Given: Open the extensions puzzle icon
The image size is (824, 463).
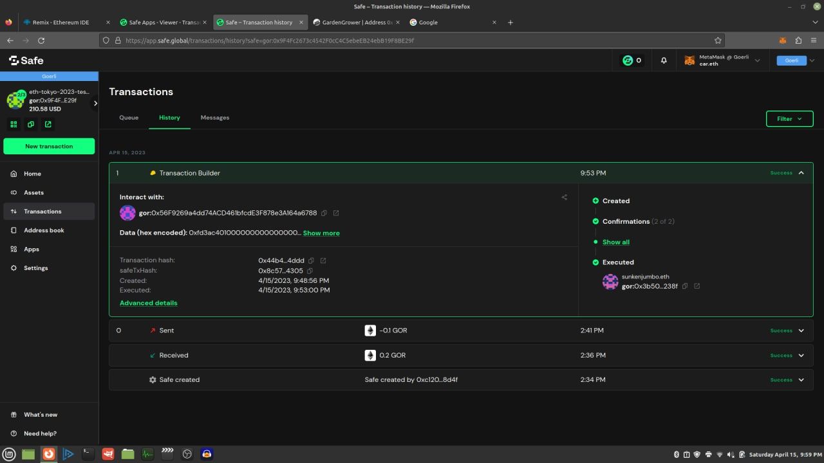Looking at the screenshot, I should tap(799, 40).
